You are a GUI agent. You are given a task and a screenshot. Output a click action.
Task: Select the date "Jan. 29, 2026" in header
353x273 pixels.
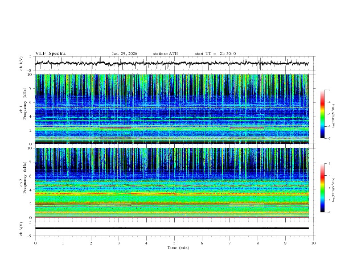point(124,54)
